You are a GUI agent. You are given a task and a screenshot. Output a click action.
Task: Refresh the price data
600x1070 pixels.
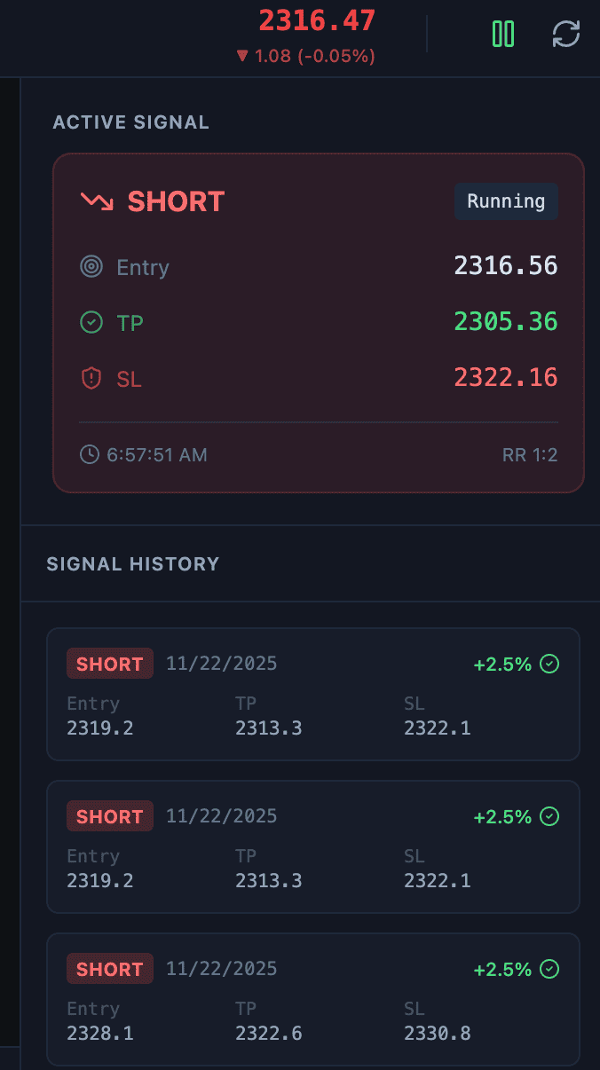pos(565,33)
